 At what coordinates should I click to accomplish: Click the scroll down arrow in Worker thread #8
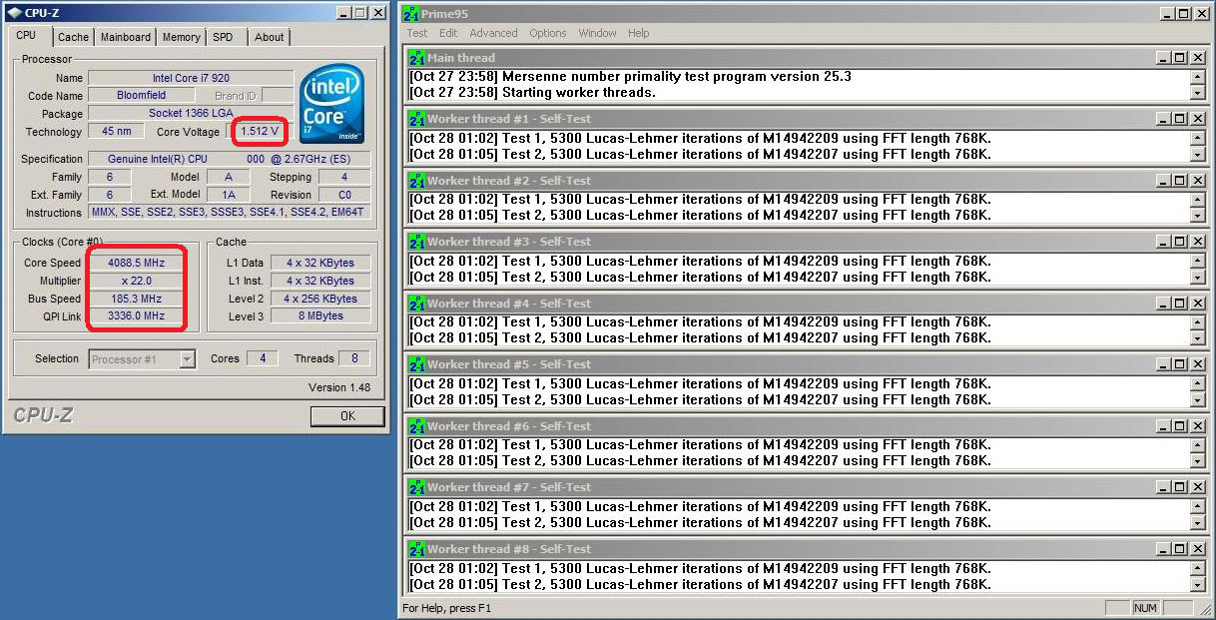coord(1198,584)
